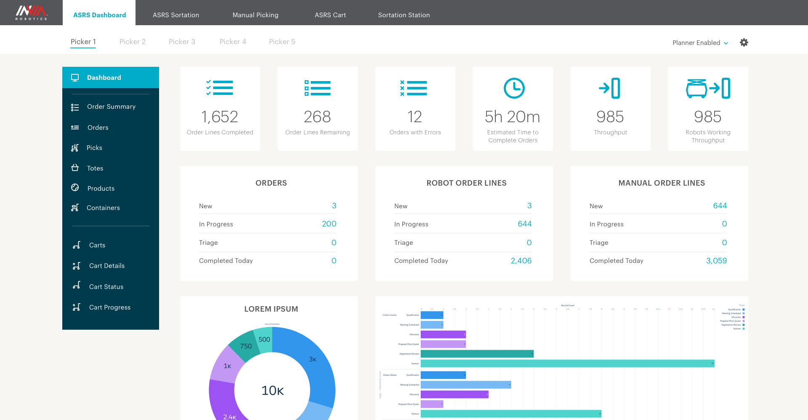The image size is (808, 420).
Task: Click the Containers icon in sidebar
Action: [x=75, y=207]
